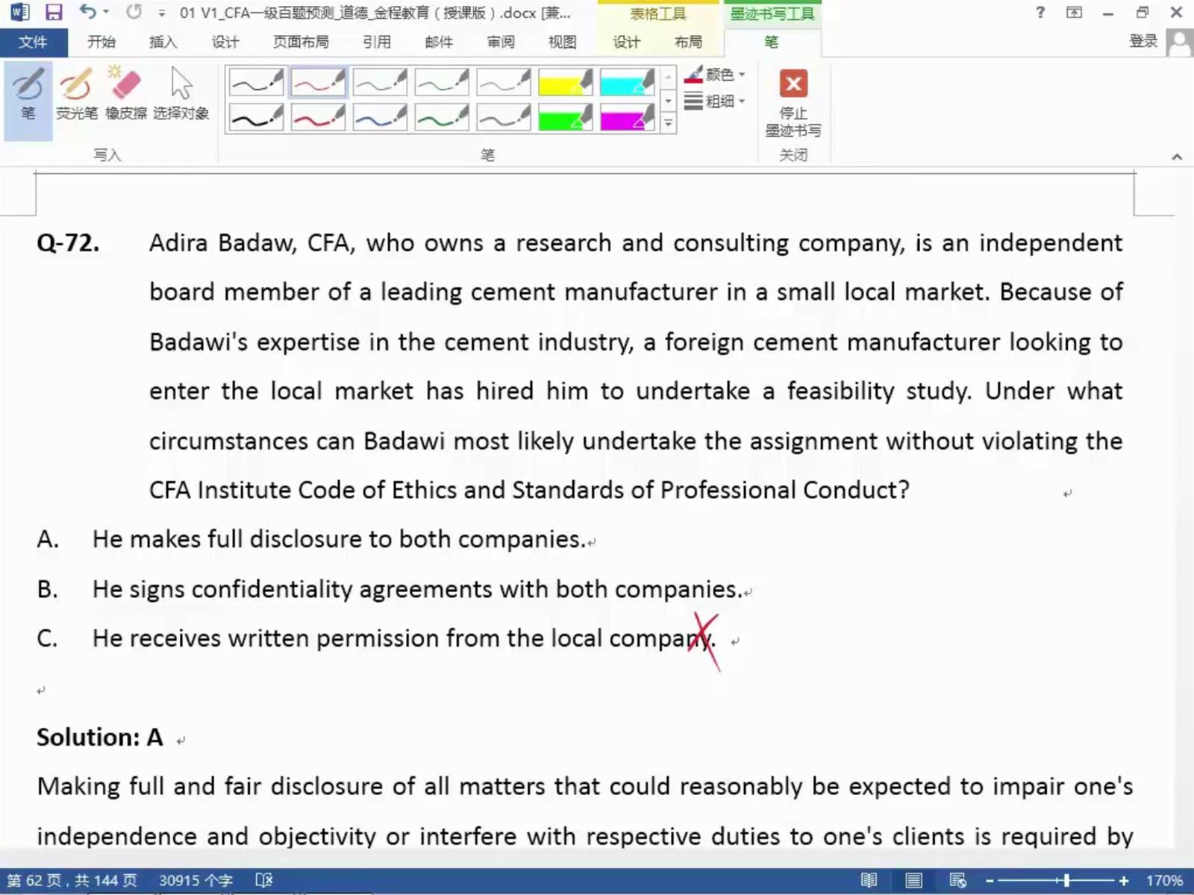Click the 170% zoom level button
This screenshot has height=895, width=1194.
pyautogui.click(x=1164, y=881)
